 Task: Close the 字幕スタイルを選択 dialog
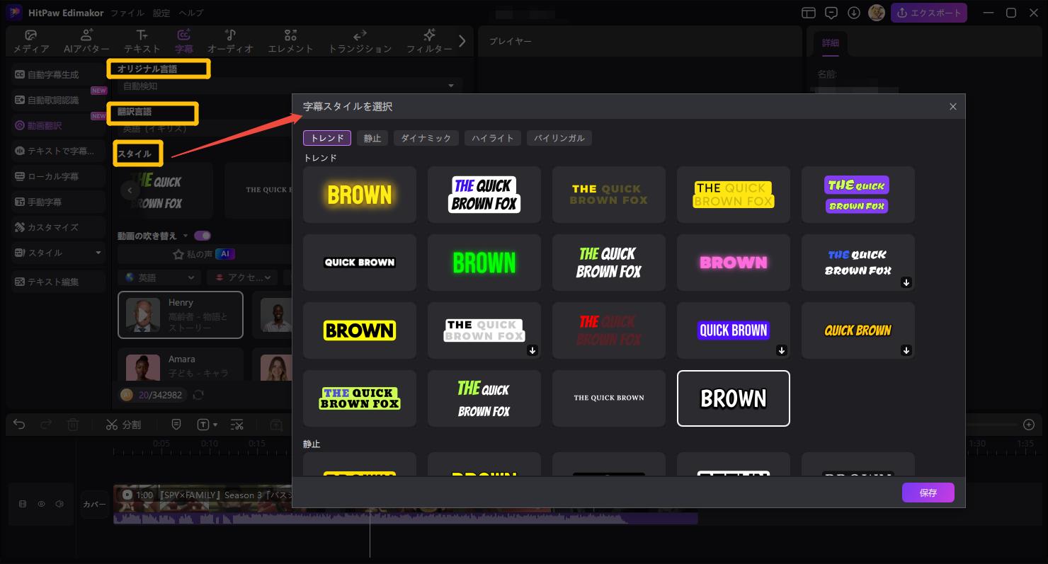pyautogui.click(x=952, y=106)
